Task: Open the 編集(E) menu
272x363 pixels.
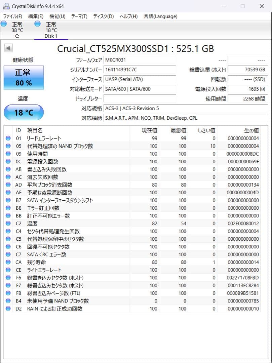Action: click(36, 16)
